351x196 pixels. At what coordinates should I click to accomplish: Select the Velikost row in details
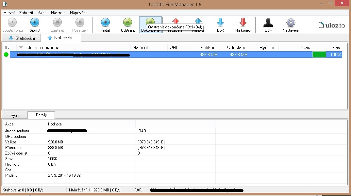(x=11, y=142)
